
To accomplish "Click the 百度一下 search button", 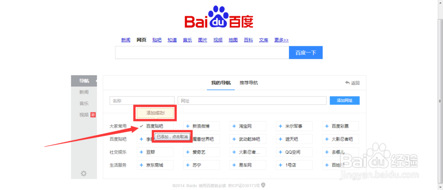I will tap(306, 53).
